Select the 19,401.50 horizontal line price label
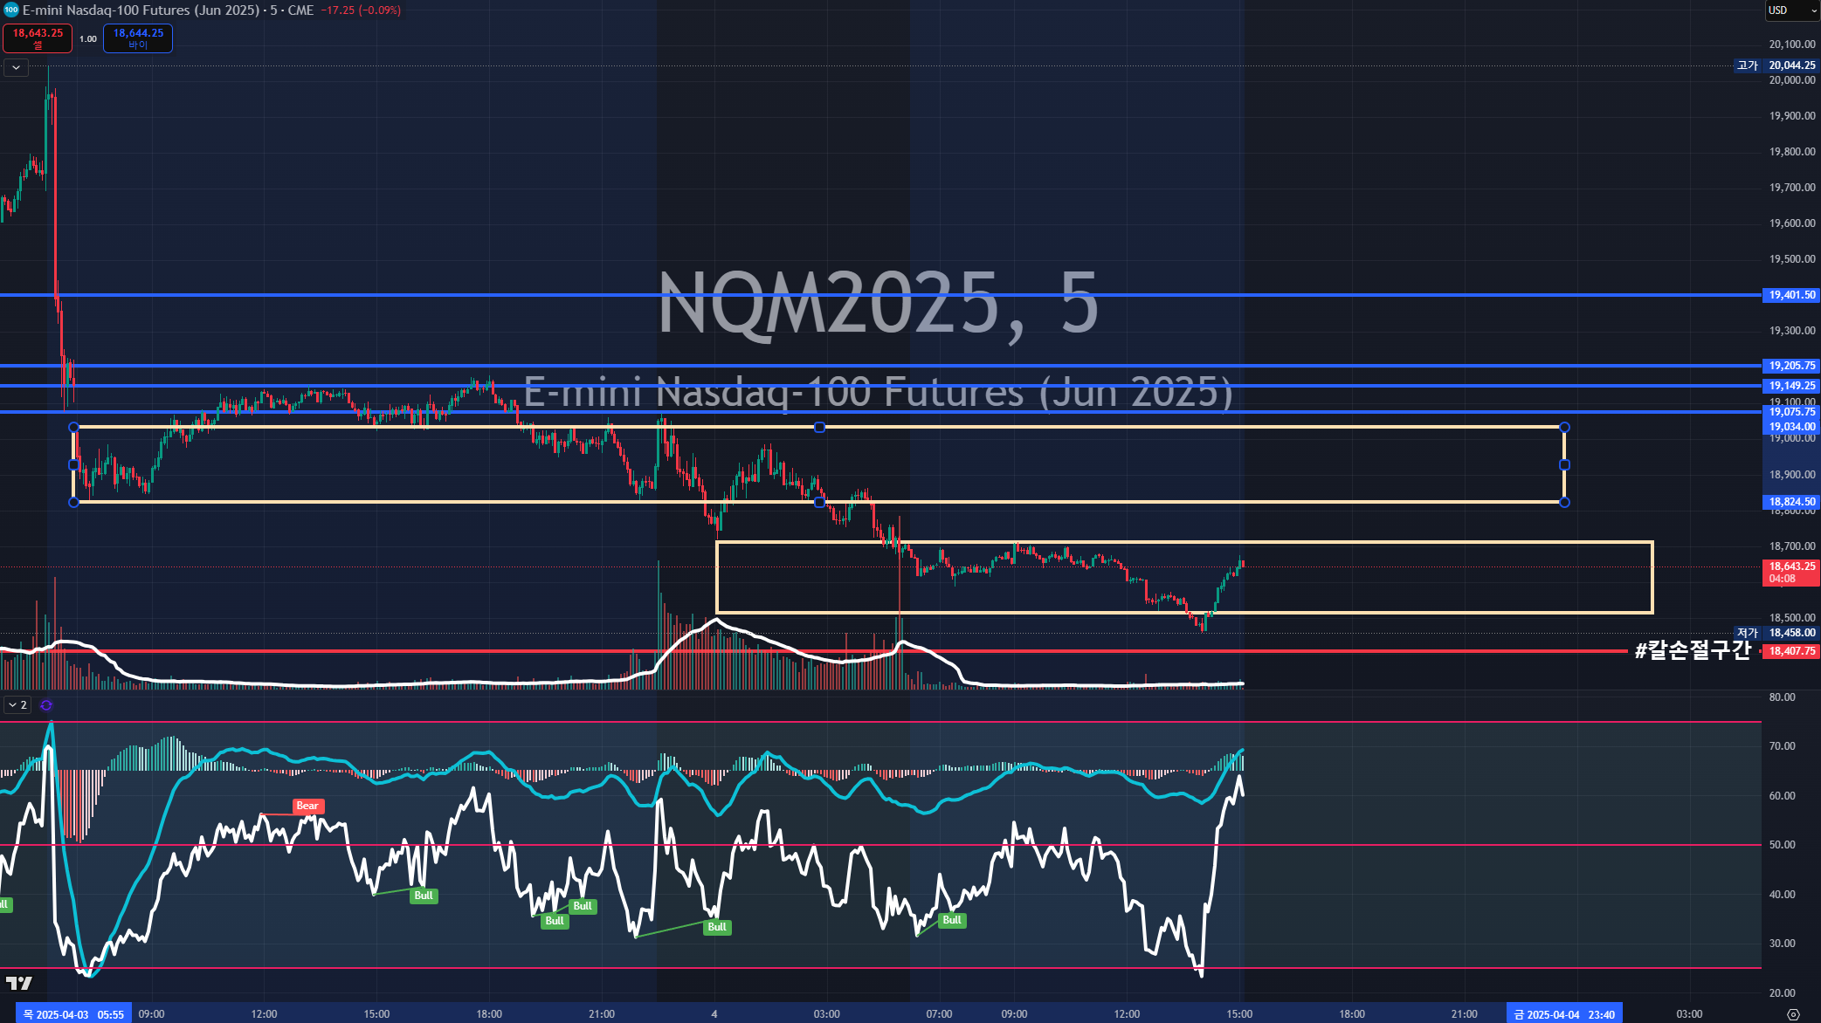The height and width of the screenshot is (1023, 1821). pos(1791,295)
